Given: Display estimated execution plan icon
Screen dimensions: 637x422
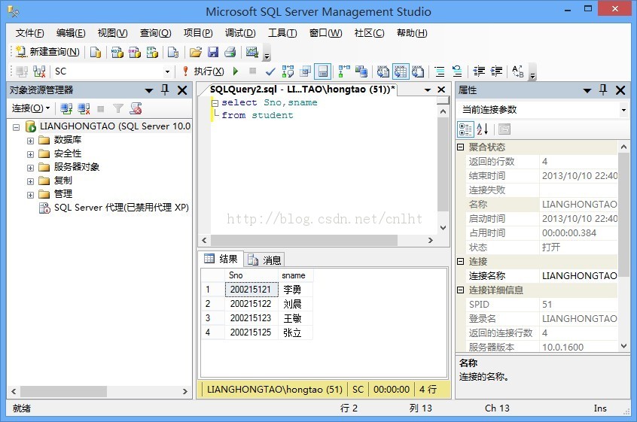Looking at the screenshot, I should (288, 71).
